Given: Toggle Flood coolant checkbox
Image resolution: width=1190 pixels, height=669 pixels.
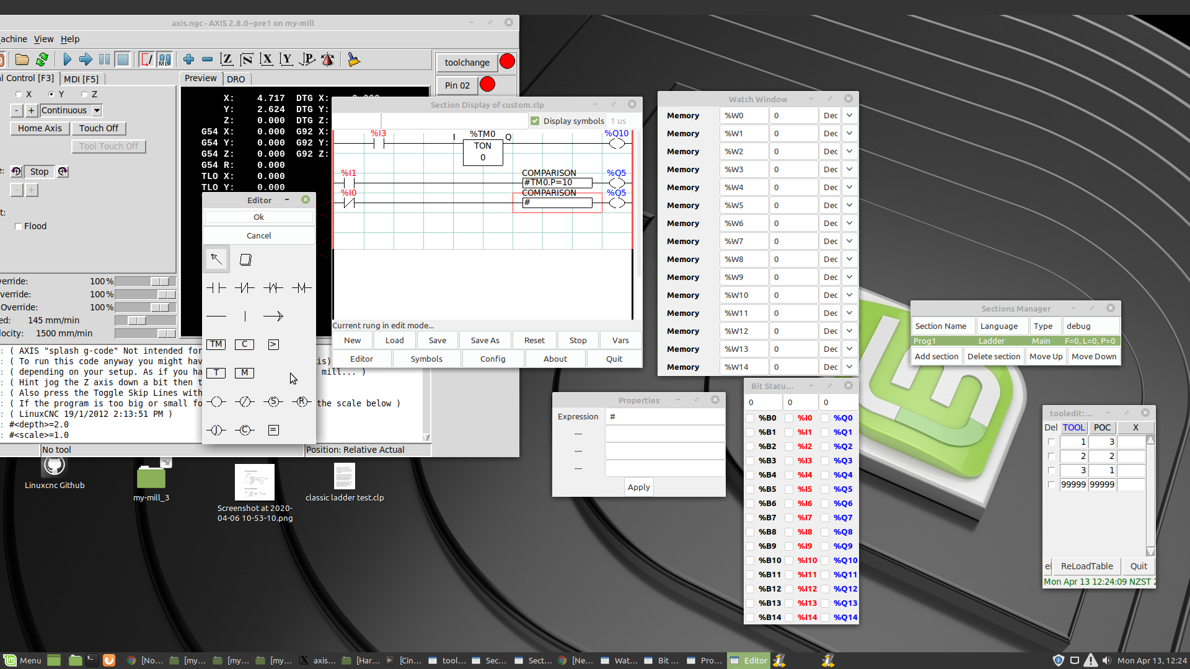Looking at the screenshot, I should 18,226.
